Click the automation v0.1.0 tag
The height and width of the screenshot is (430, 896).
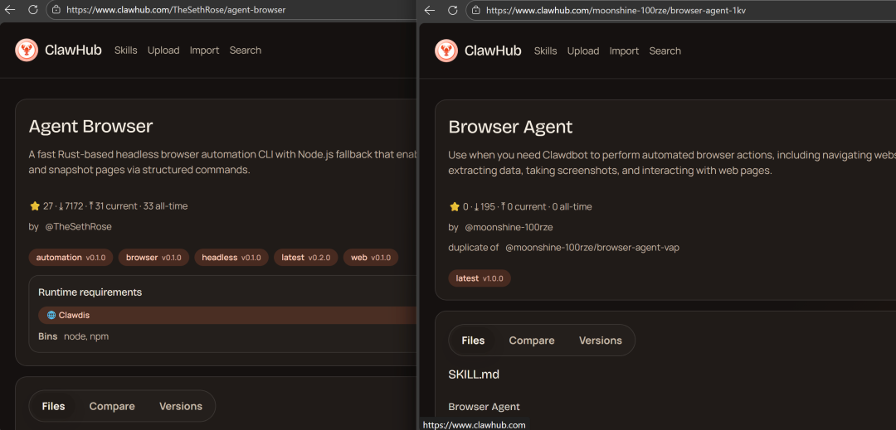[71, 258]
